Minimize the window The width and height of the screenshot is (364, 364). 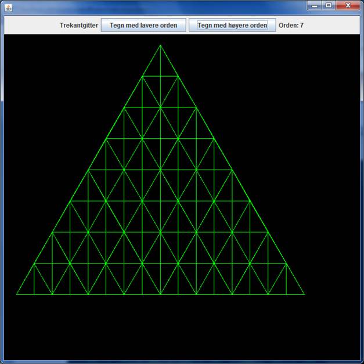[315, 6]
